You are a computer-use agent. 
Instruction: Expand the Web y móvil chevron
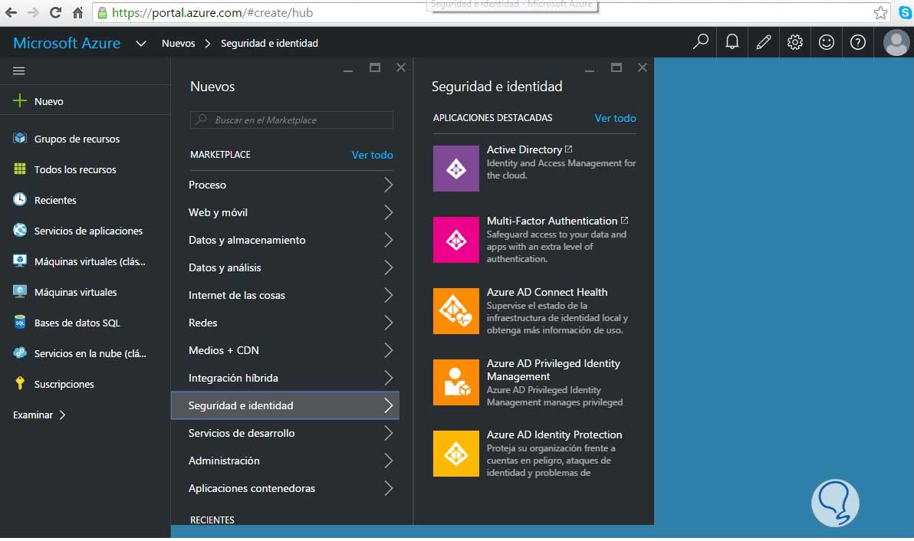389,212
